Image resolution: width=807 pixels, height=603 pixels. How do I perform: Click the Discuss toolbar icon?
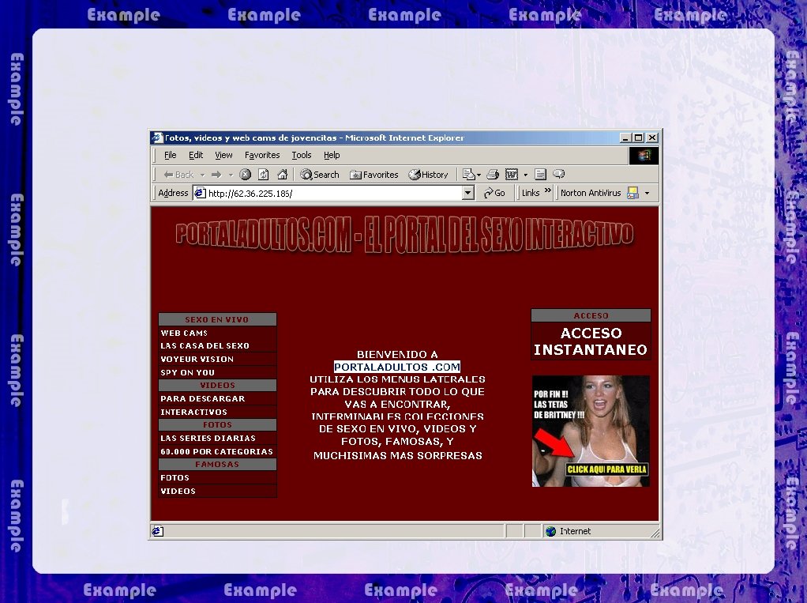540,175
